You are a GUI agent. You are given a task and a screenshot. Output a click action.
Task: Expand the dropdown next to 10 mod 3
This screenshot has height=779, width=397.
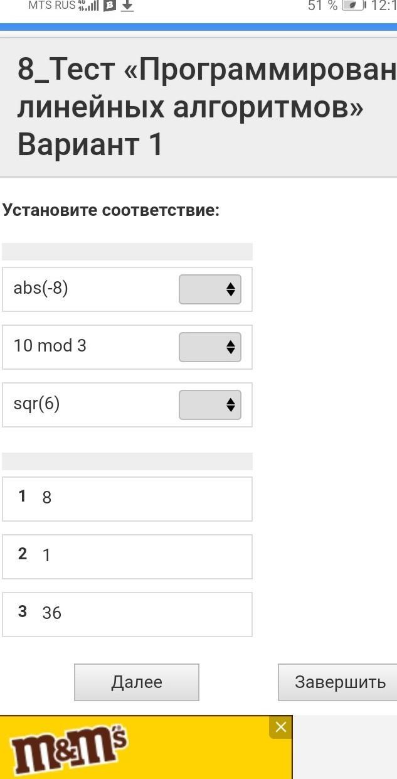[x=210, y=347]
